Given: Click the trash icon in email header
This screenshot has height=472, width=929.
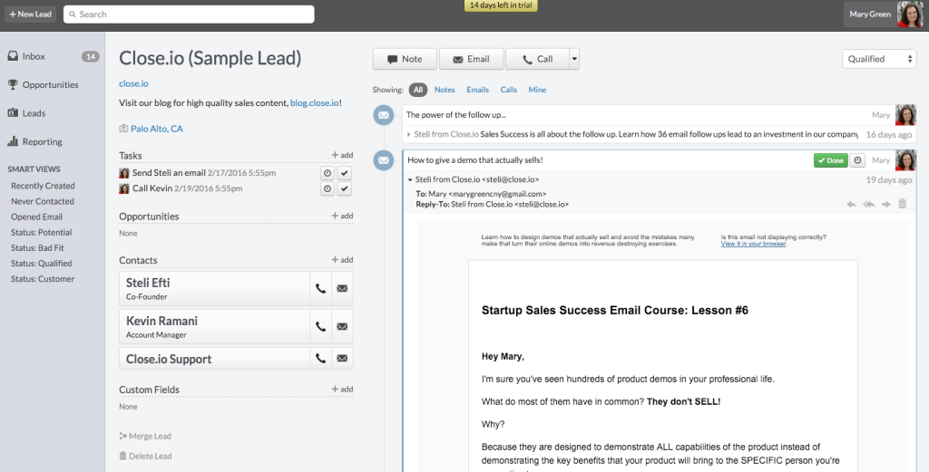Looking at the screenshot, I should pyautogui.click(x=903, y=204).
